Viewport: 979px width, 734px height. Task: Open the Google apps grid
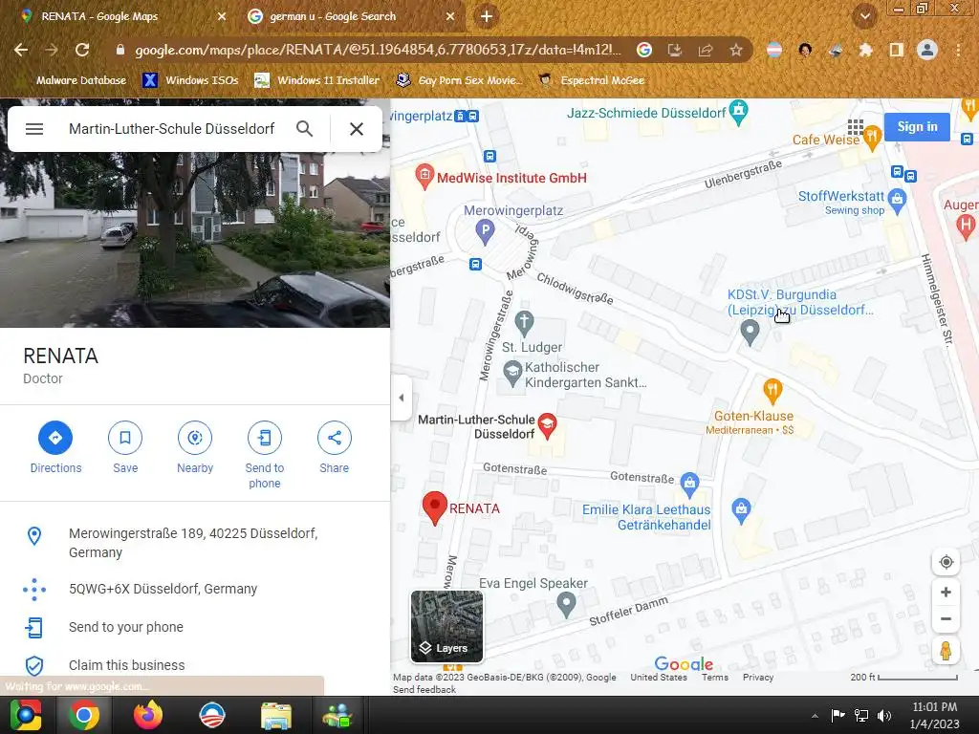coord(856,127)
